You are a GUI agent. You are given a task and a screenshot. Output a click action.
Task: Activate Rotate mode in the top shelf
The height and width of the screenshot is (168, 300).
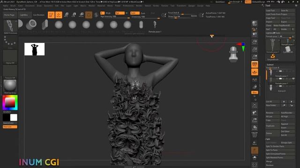coord(81,15)
